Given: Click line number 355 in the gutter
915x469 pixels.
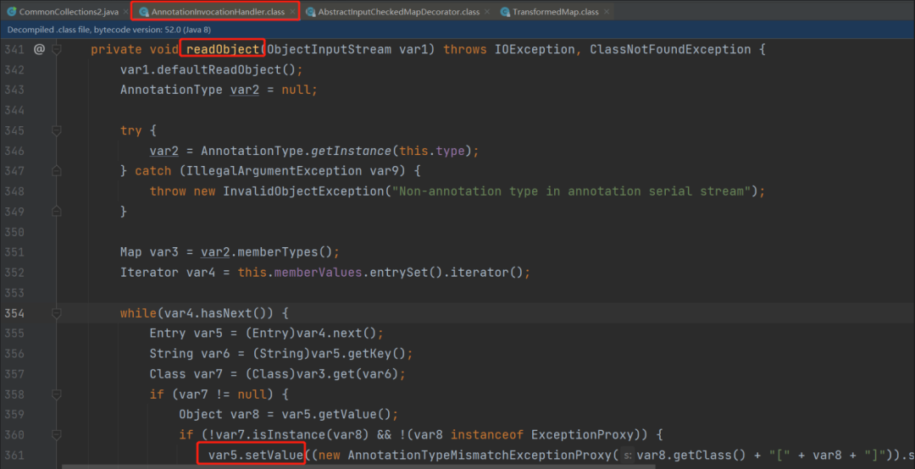Looking at the screenshot, I should [14, 333].
